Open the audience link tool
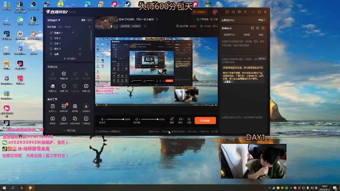The image size is (340, 191). click(x=86, y=76)
